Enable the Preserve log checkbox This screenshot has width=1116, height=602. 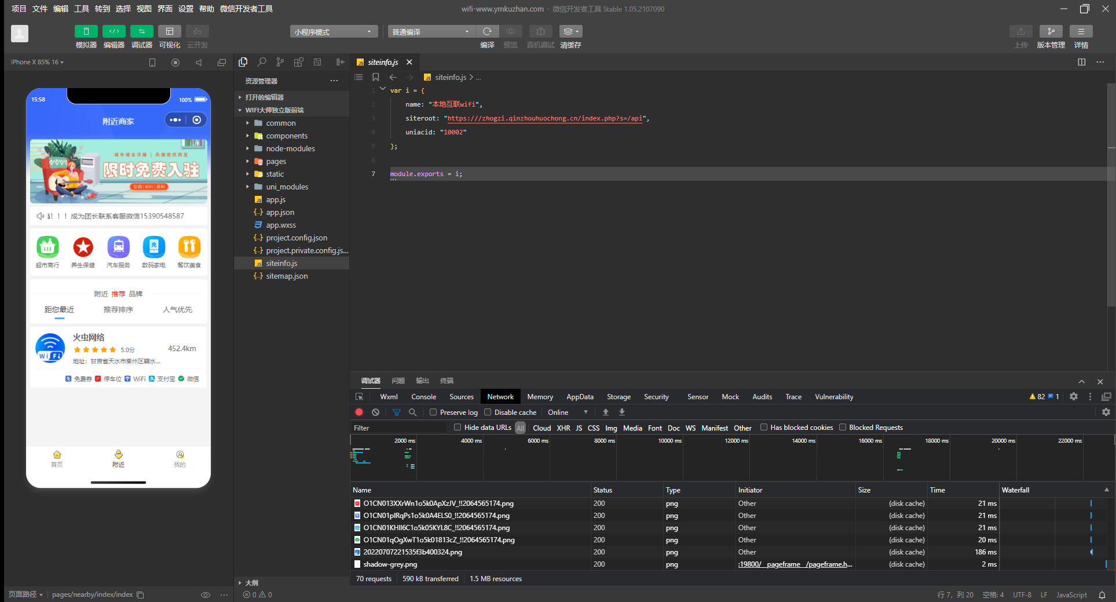(433, 412)
